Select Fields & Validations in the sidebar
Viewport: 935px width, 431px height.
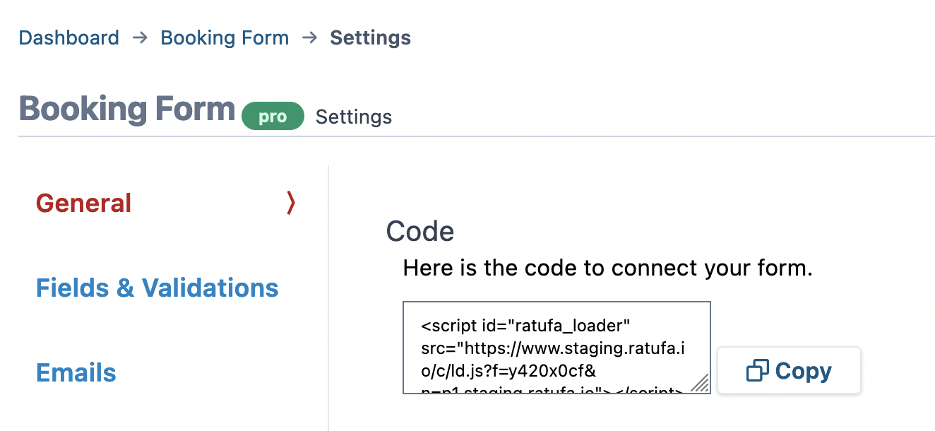[157, 288]
